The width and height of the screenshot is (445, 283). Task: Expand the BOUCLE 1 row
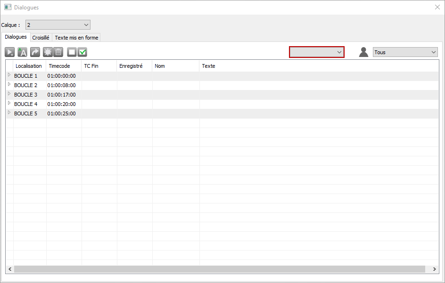pyautogui.click(x=9, y=75)
